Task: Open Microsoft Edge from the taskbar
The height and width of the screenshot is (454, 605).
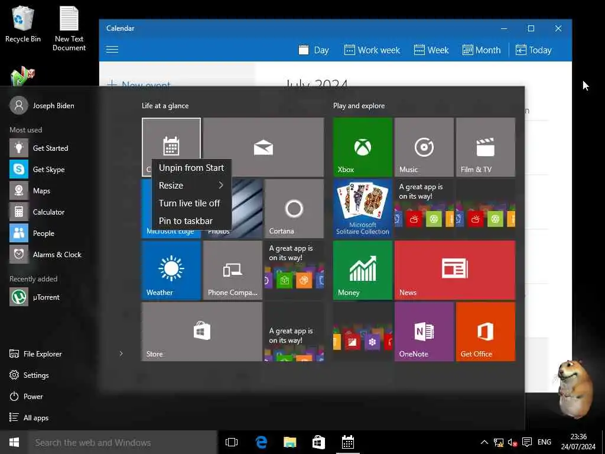Action: [x=261, y=442]
